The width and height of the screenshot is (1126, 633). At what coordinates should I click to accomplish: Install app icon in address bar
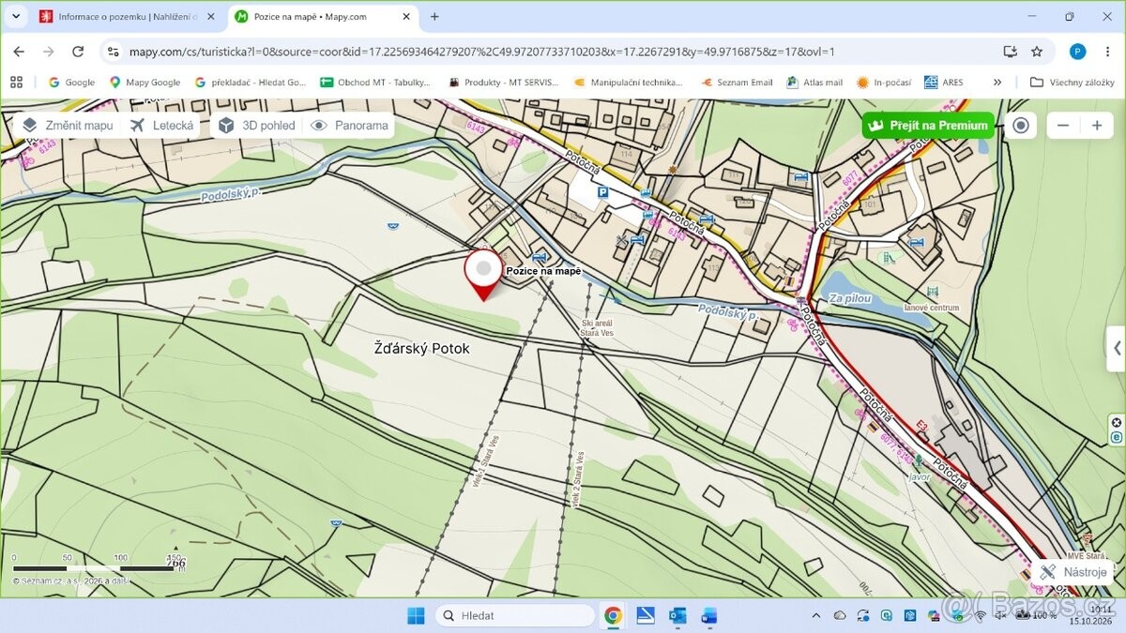click(1010, 52)
